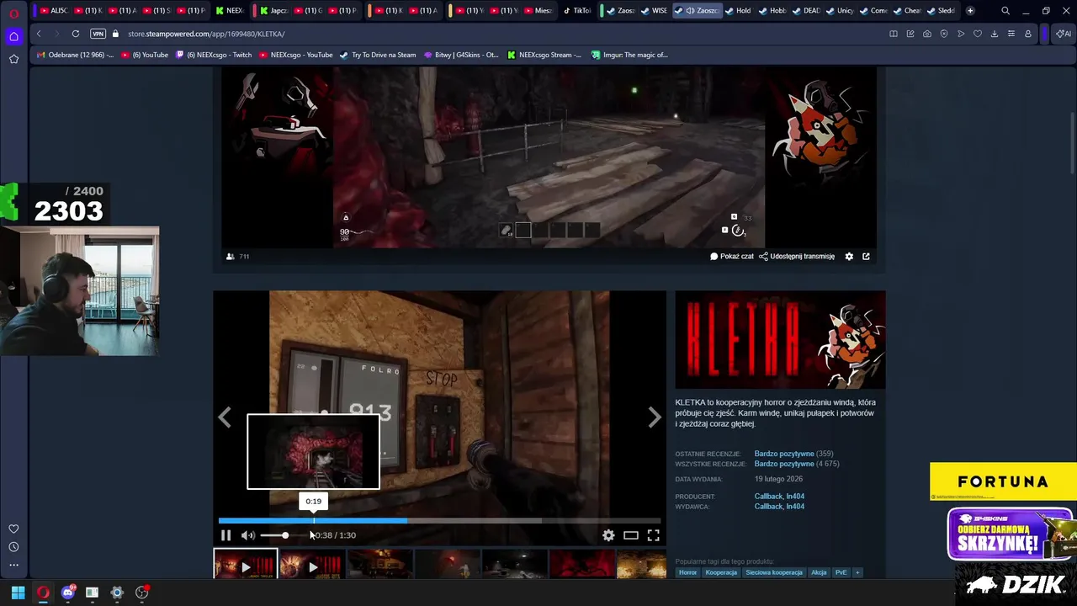Viewport: 1077px width, 606px height.
Task: Click the VPN badge in address bar
Action: (98, 34)
